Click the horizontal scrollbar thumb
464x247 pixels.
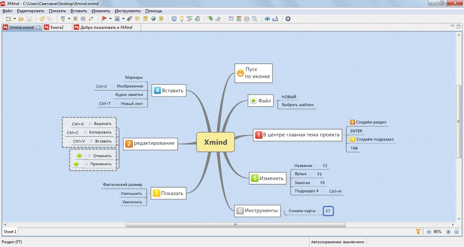click(x=236, y=225)
